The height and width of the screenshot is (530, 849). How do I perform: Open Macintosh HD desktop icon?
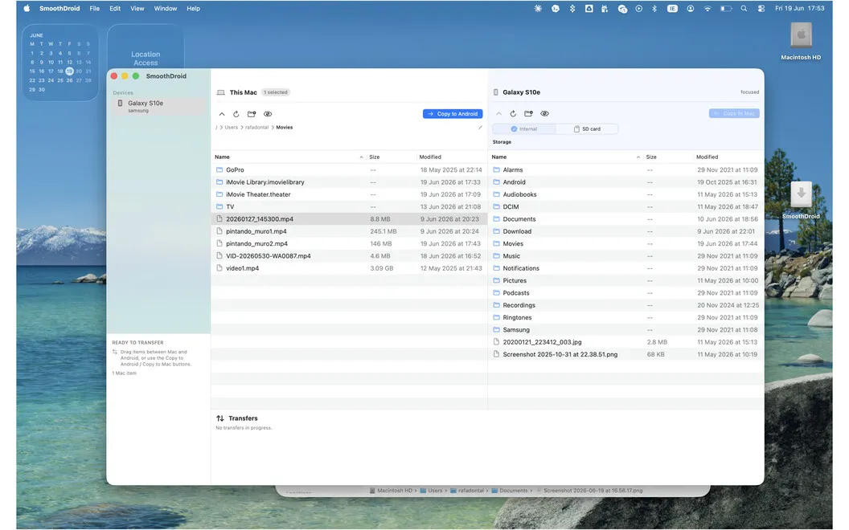tap(801, 42)
